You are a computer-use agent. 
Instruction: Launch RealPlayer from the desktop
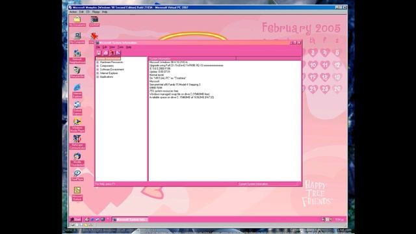click(x=77, y=175)
